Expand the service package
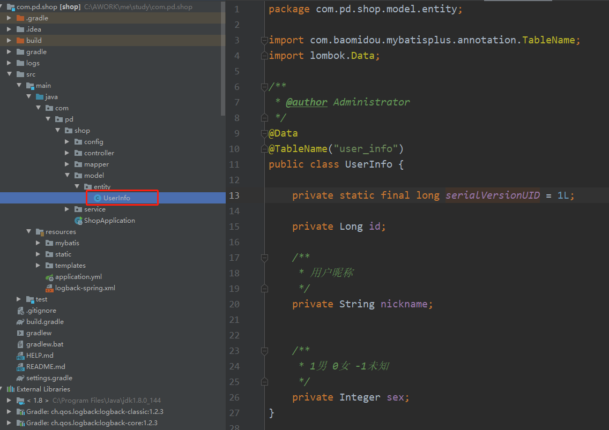609x430 pixels. click(x=67, y=209)
